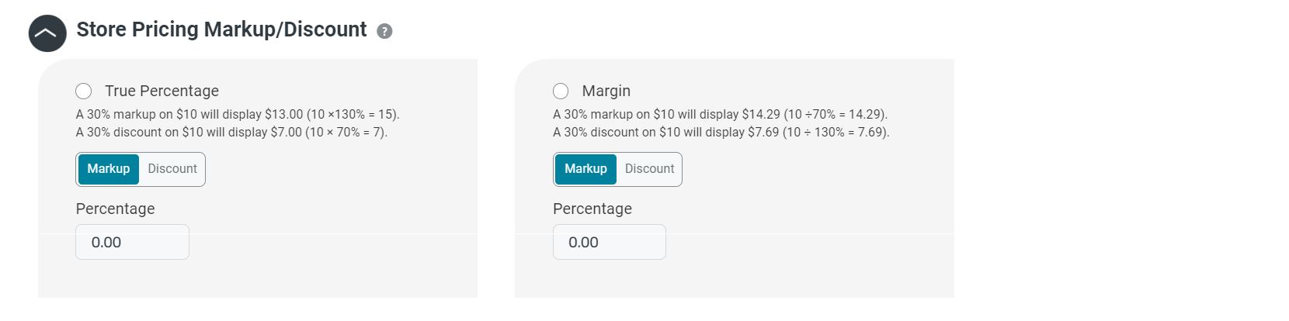
Task: Click the True Percentage 30% discount example text
Action: pos(231,132)
